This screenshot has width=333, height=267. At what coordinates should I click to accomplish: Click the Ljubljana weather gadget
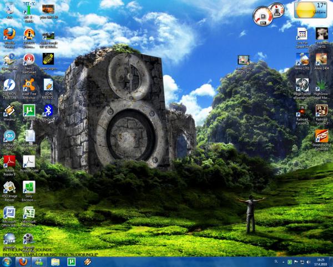click(x=311, y=11)
